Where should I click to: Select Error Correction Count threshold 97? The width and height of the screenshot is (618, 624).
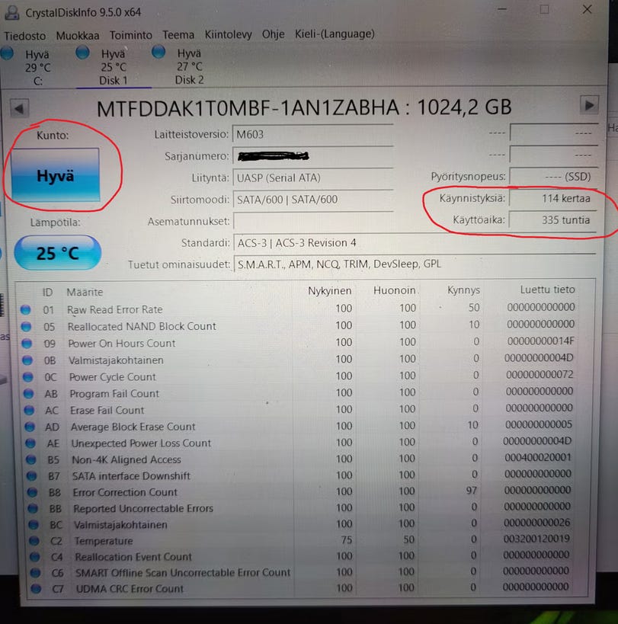[x=471, y=491]
